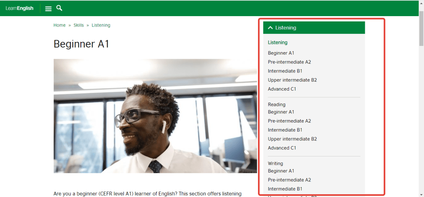Open Beginner A1 under Listening
The width and height of the screenshot is (424, 197).
(x=281, y=53)
